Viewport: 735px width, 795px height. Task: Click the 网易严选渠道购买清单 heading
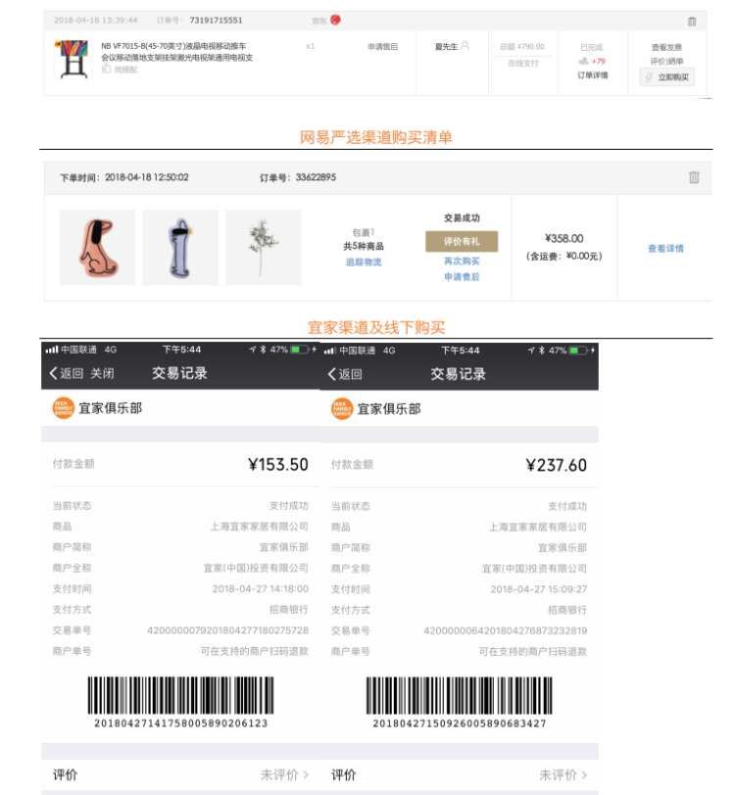click(375, 137)
